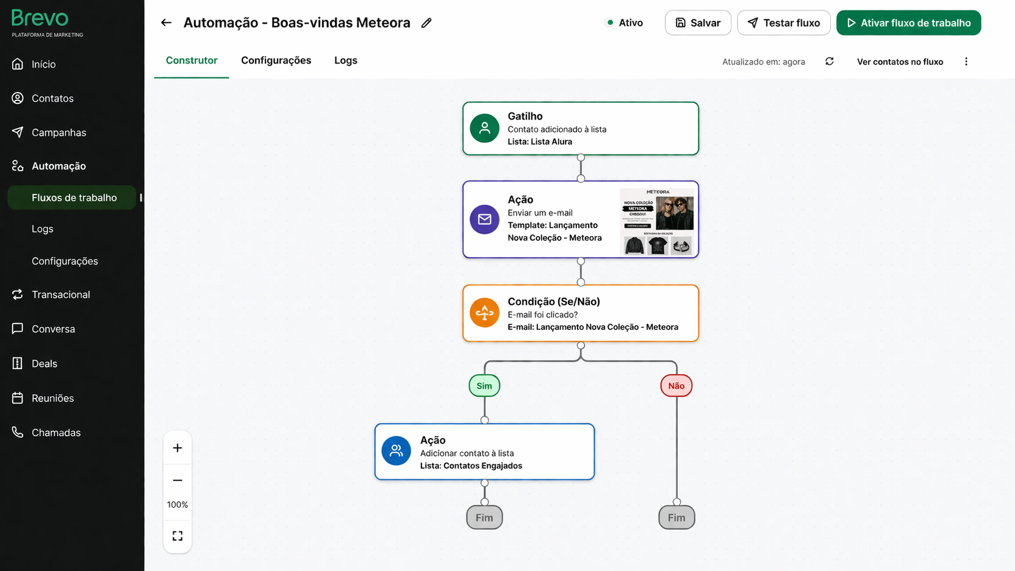Switch to the Logs tab
The image size is (1015, 571).
346,60
